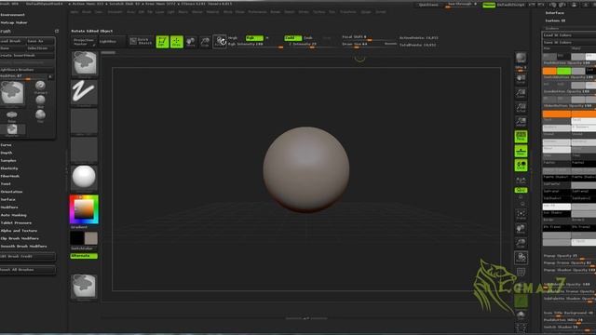
Task: Toggle the green Menus button
Action: click(x=489, y=5)
